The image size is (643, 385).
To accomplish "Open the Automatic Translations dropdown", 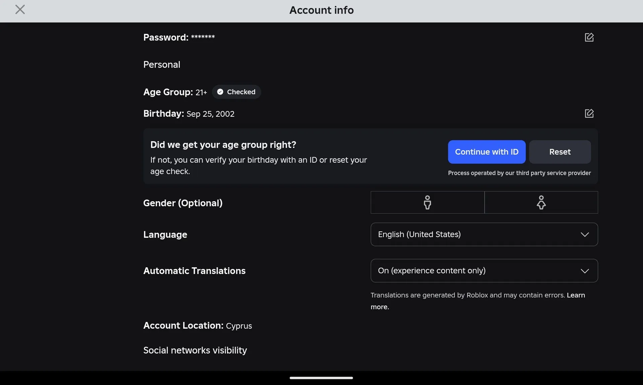I will pyautogui.click(x=484, y=271).
